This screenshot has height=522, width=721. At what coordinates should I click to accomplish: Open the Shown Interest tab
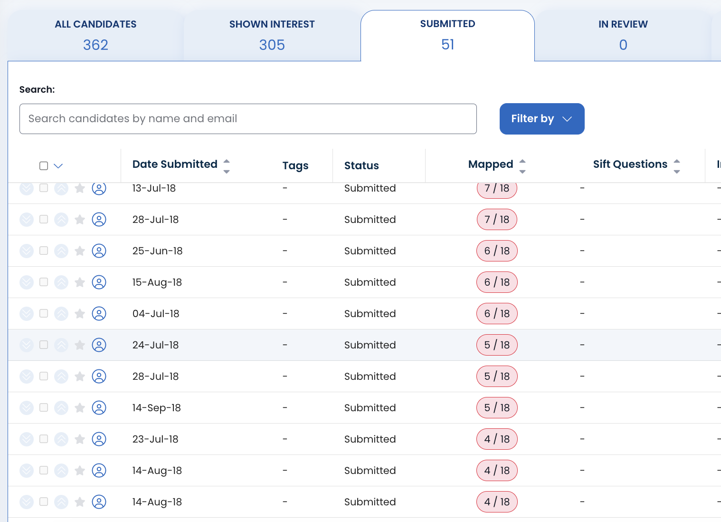(272, 35)
